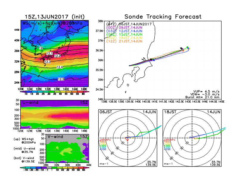The height and width of the screenshot is (183, 236).
Task: Click the 12.3 contour label on the 200hPa map
Action: 47,62
